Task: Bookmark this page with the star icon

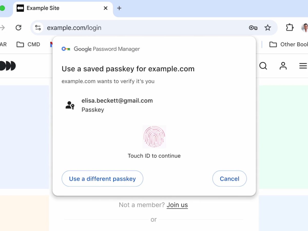Action: pyautogui.click(x=268, y=28)
